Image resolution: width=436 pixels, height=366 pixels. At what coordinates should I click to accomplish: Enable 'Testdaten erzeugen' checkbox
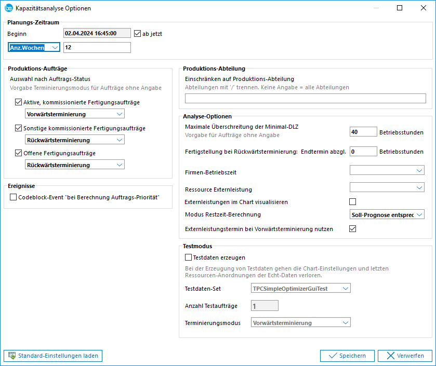[x=189, y=257]
